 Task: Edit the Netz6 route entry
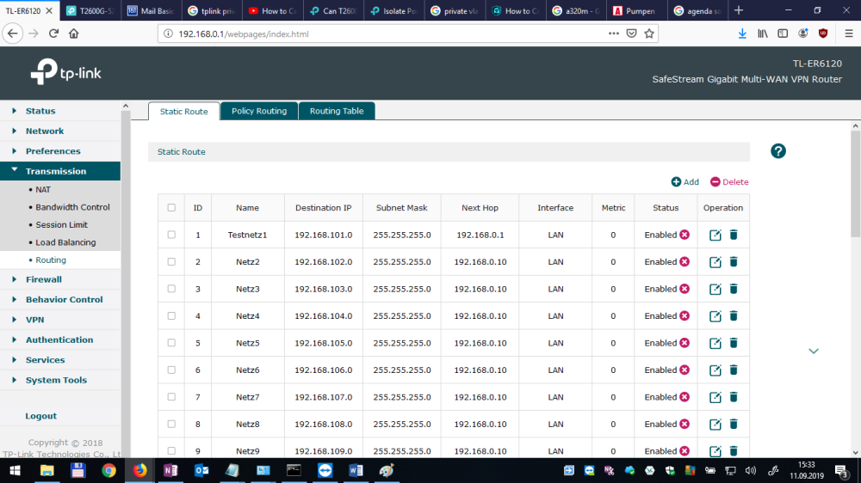(x=715, y=370)
